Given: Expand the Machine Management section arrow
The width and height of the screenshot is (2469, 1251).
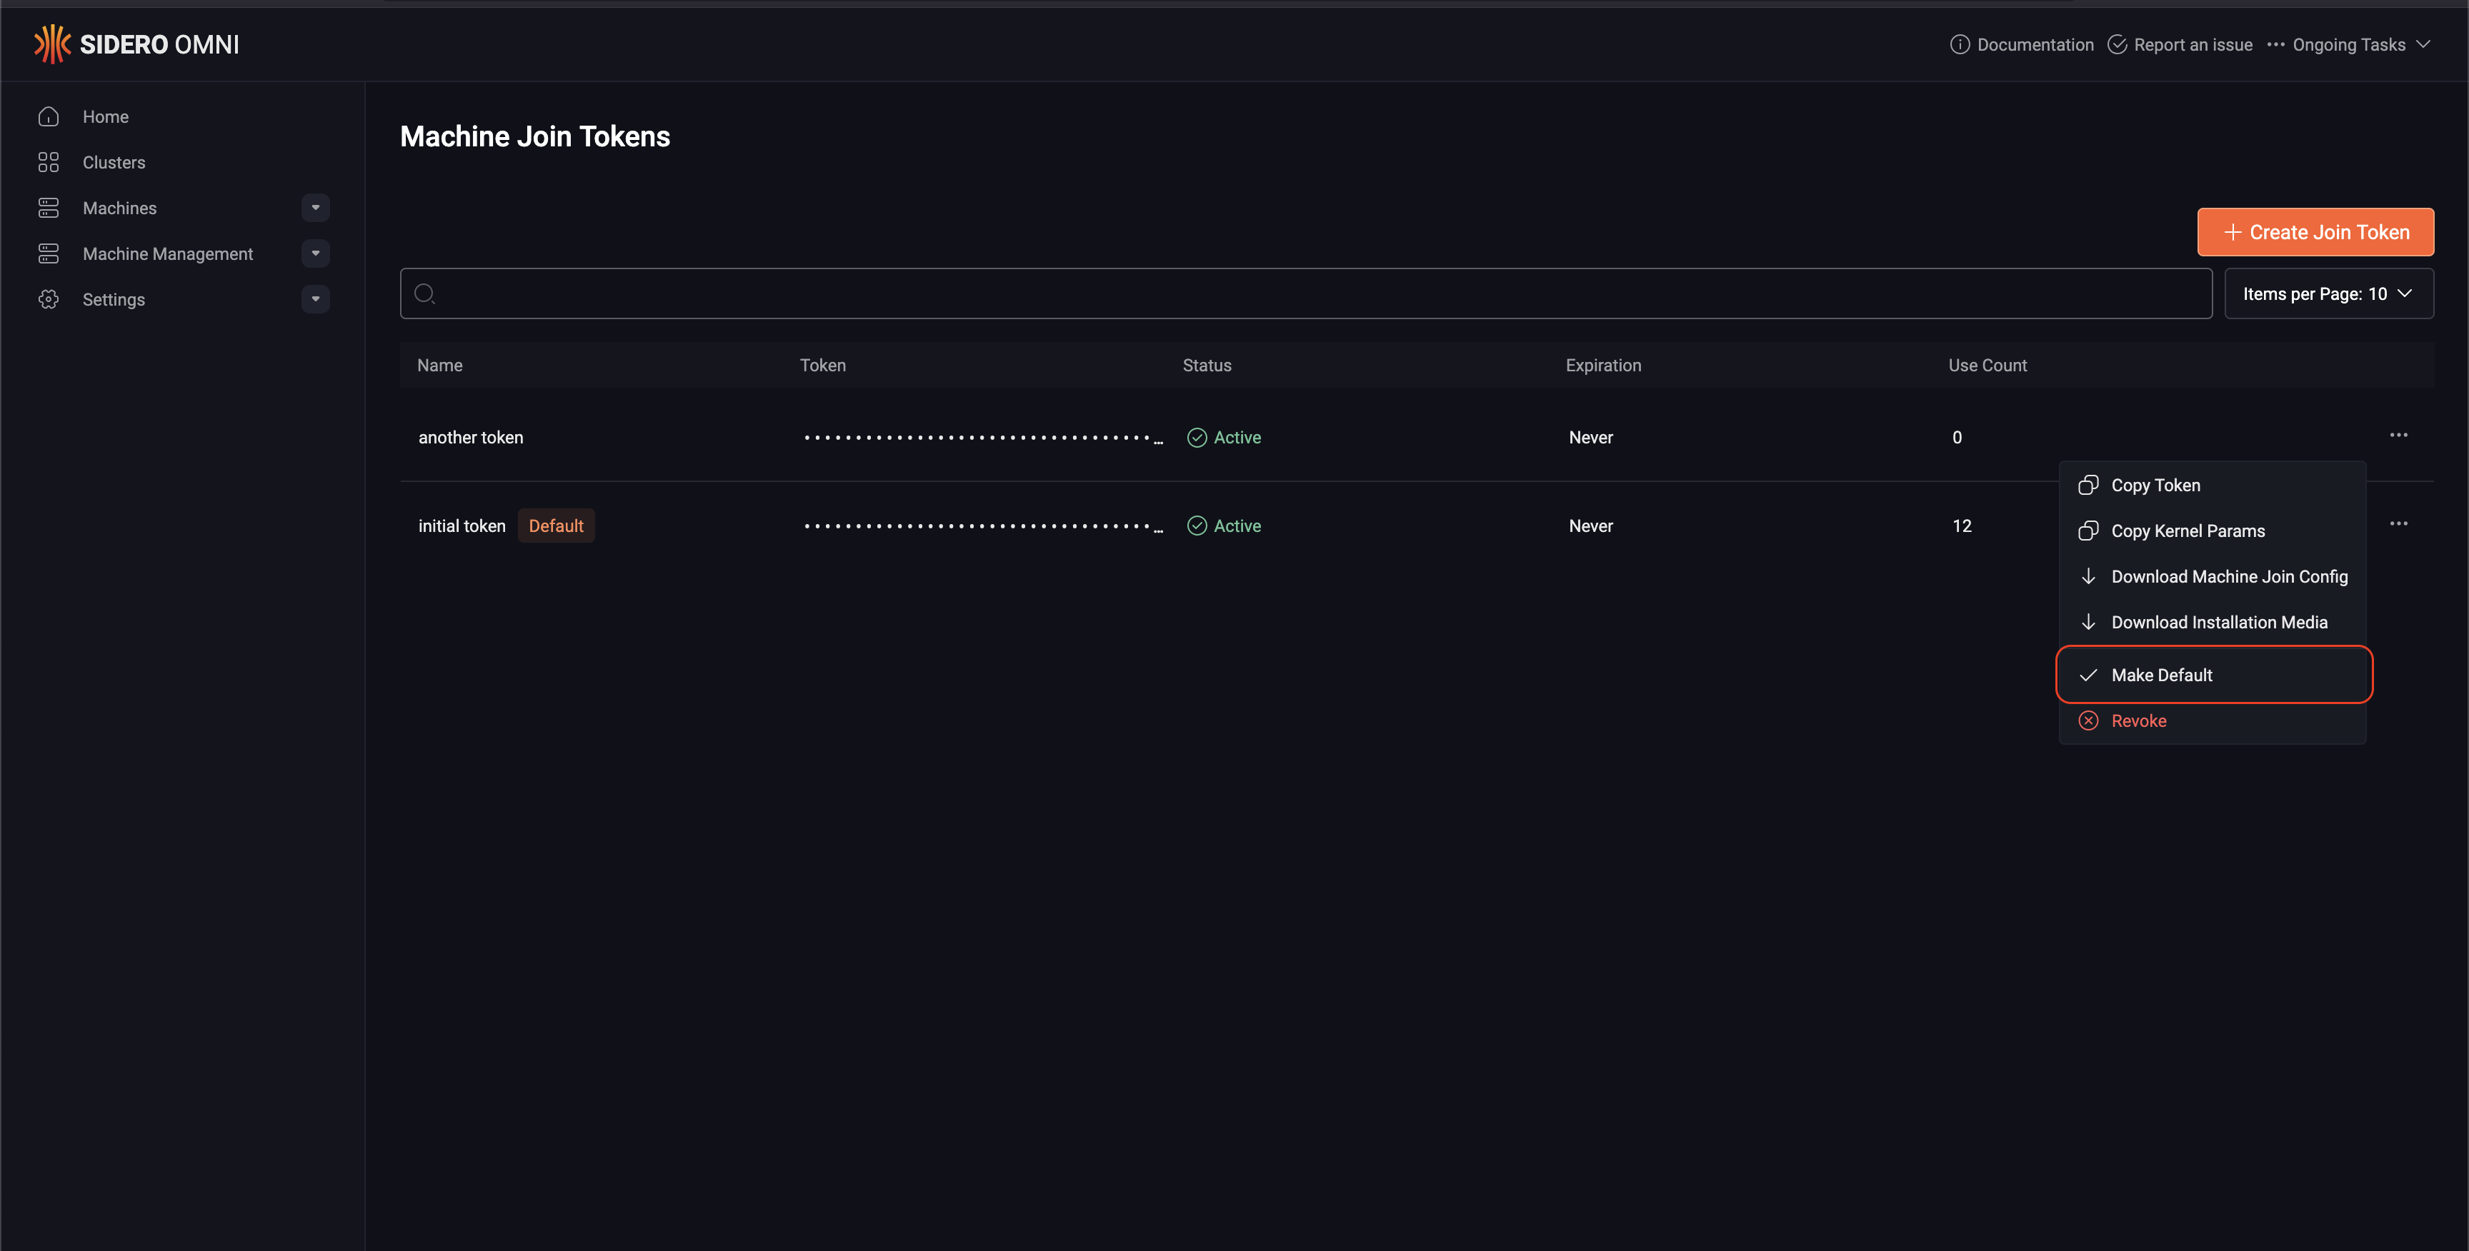Looking at the screenshot, I should tap(315, 253).
